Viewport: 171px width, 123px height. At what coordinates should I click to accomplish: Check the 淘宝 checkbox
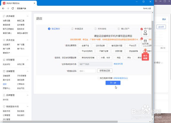[115, 58]
